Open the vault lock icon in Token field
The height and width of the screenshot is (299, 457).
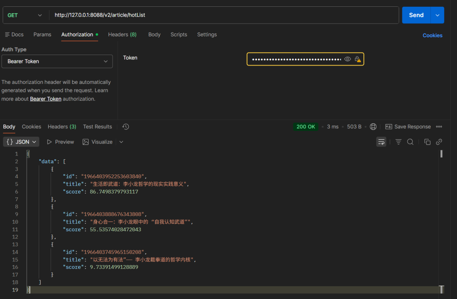point(358,59)
